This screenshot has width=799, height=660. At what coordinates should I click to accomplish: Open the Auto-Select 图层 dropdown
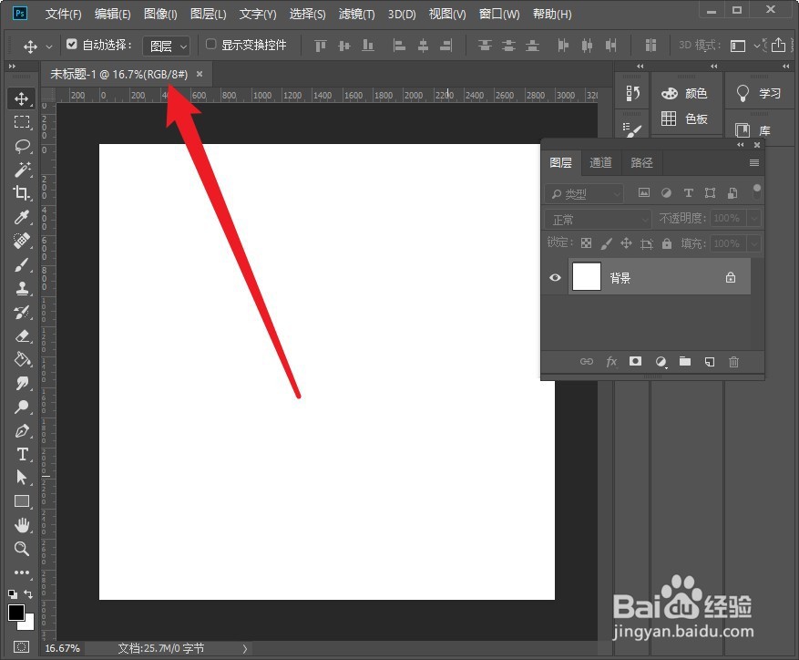[166, 46]
